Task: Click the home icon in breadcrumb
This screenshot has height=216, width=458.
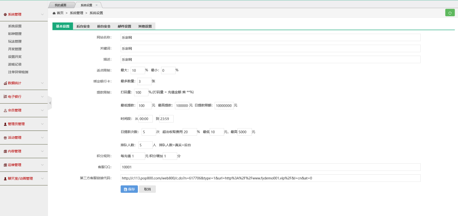Action: 54,13
